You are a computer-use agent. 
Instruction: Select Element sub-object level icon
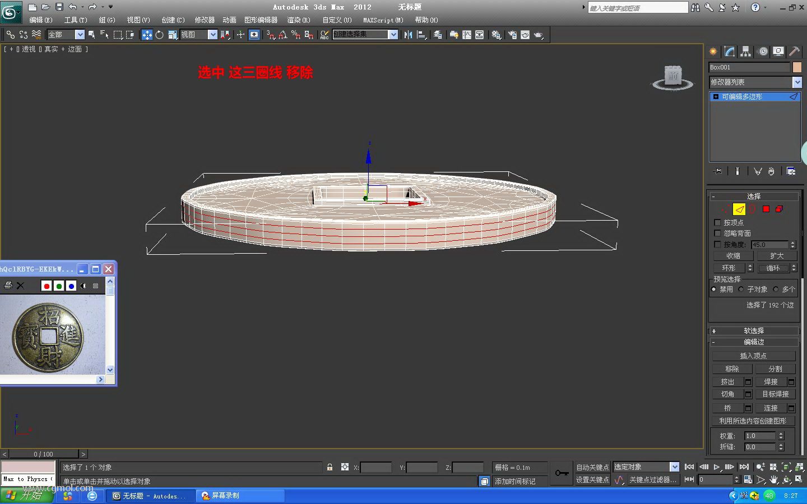click(779, 209)
